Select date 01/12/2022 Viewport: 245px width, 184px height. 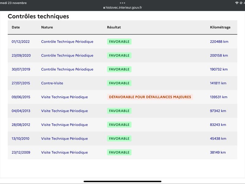21,42
